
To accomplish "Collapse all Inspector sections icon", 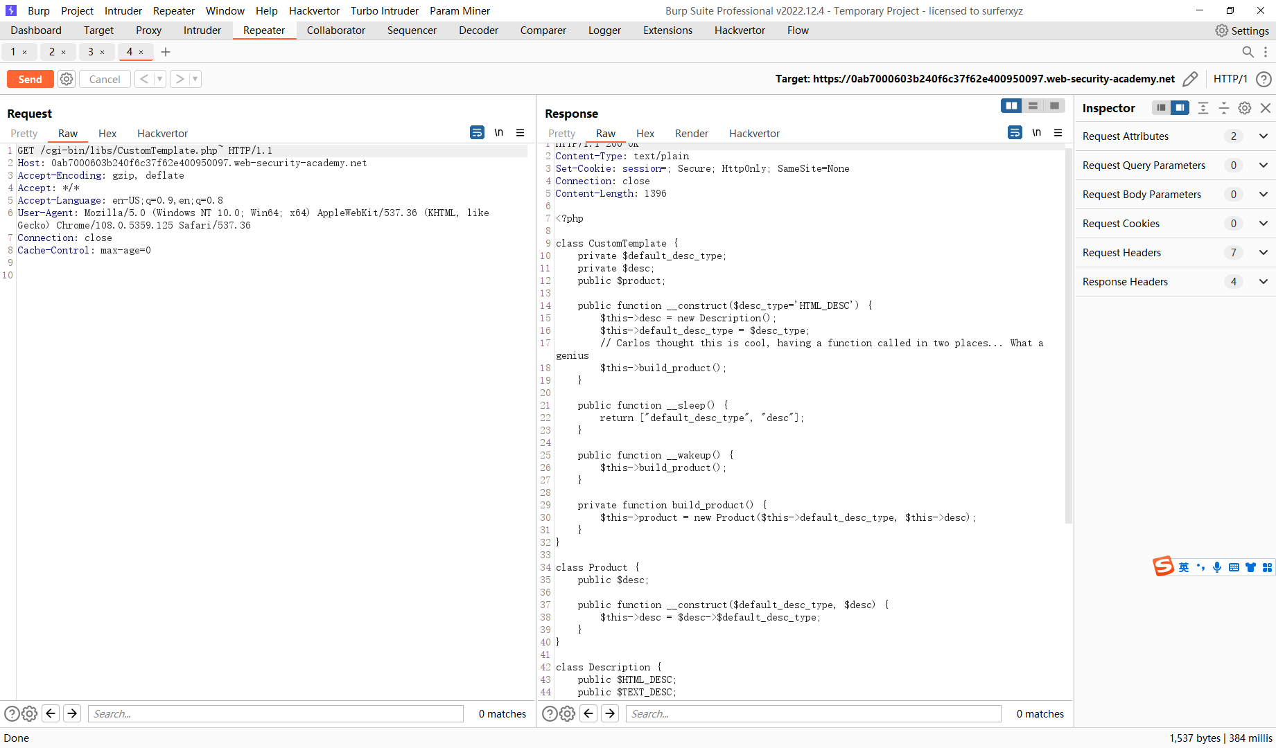I will pyautogui.click(x=1224, y=108).
